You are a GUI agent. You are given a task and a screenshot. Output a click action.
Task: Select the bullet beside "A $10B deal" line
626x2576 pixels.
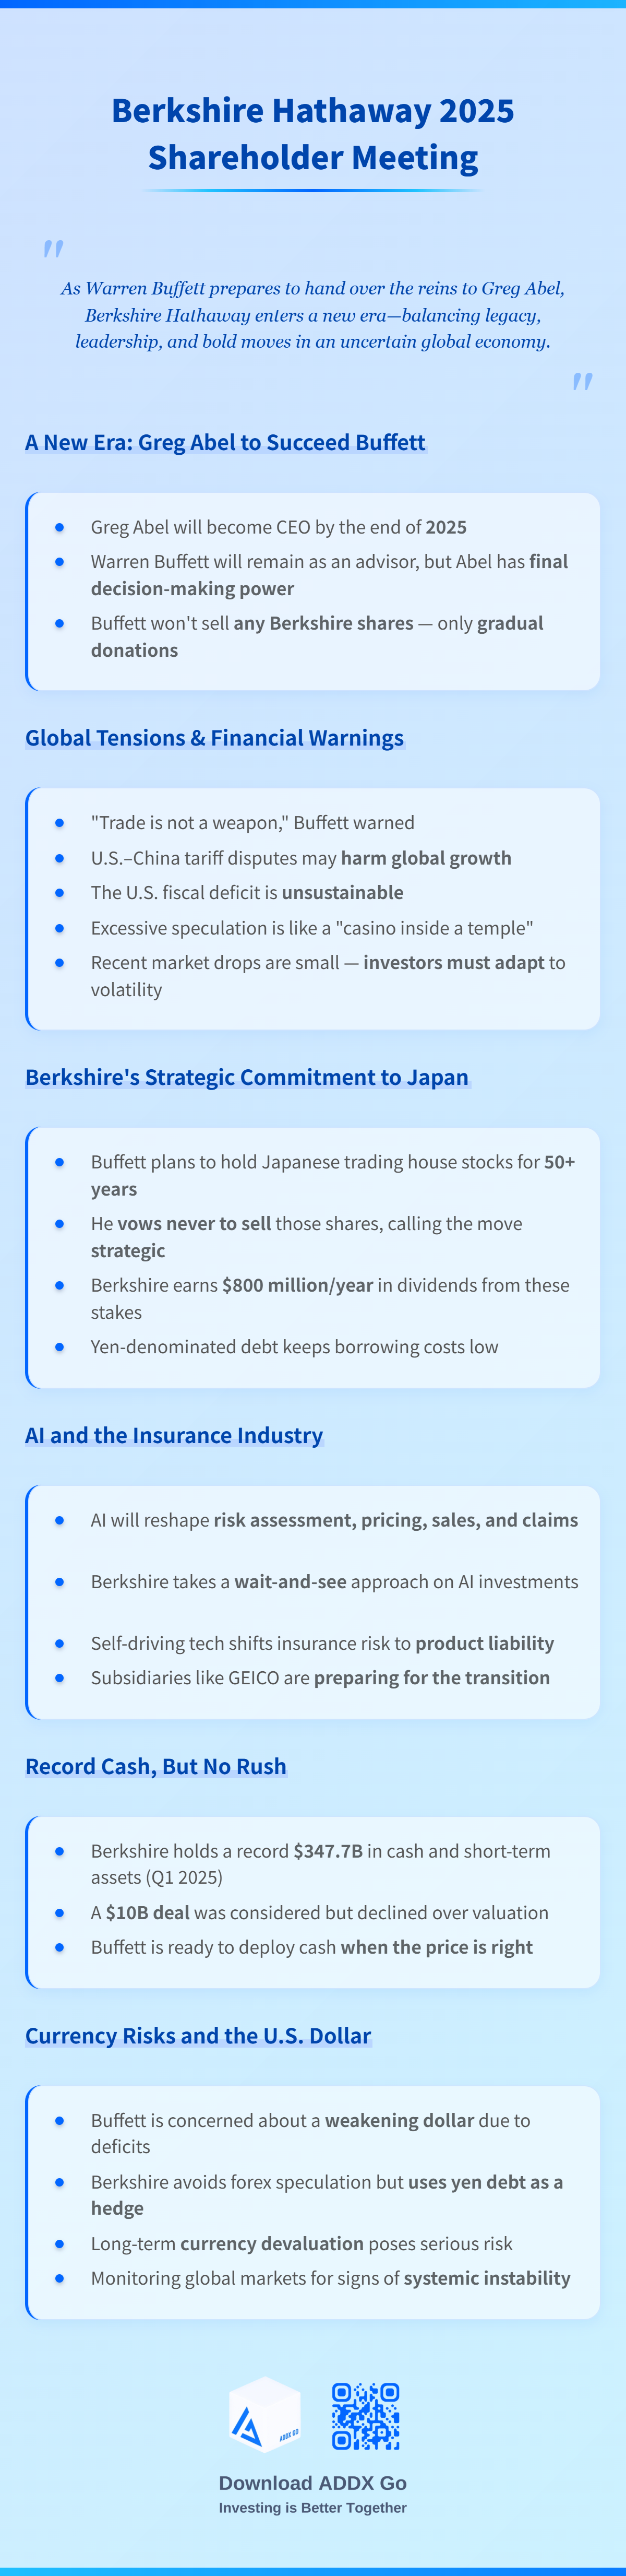coord(60,1912)
